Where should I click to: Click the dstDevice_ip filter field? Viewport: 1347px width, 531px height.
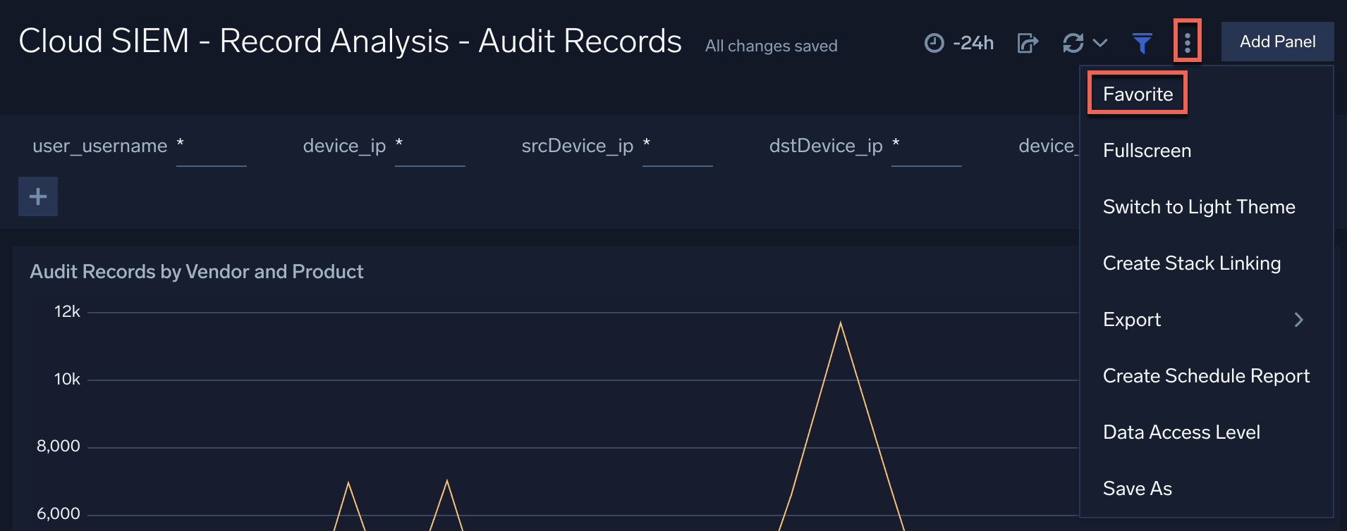pos(926,146)
